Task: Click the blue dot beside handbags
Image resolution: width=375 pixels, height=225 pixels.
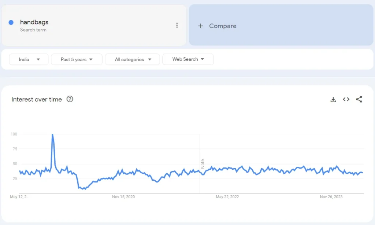Action: pyautogui.click(x=11, y=22)
